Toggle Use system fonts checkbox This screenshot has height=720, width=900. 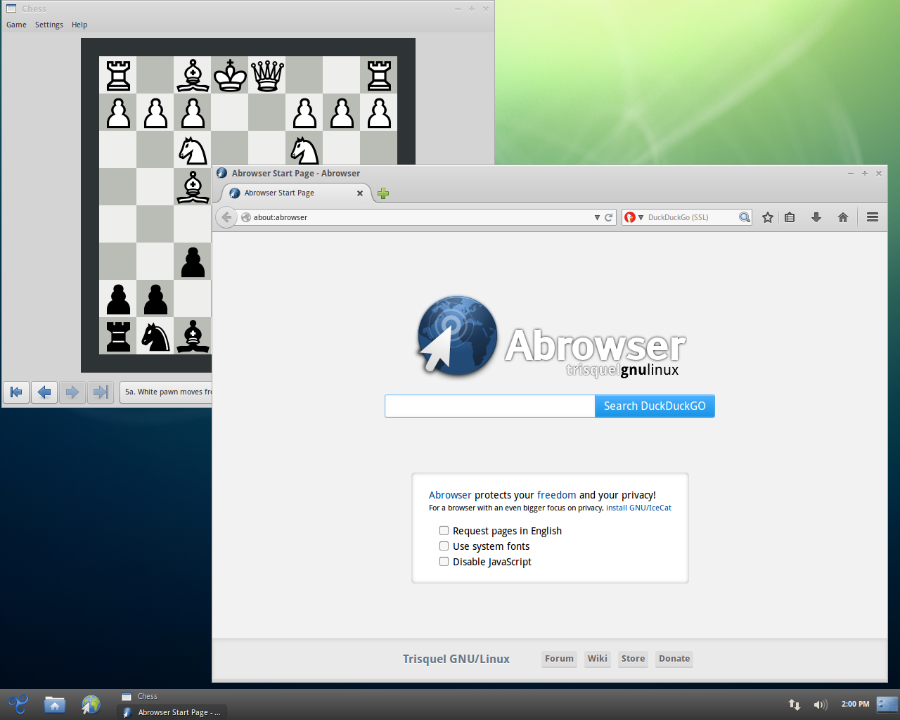tap(444, 546)
